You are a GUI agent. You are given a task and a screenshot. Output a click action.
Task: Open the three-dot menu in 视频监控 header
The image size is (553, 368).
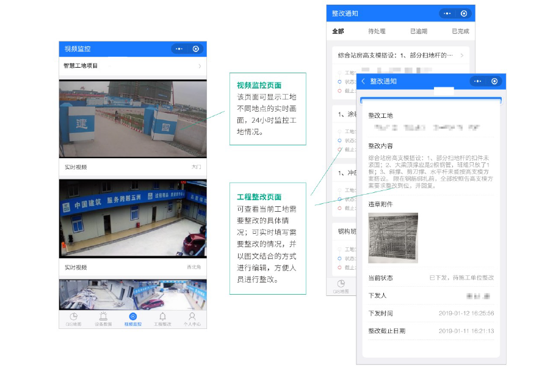(179, 49)
